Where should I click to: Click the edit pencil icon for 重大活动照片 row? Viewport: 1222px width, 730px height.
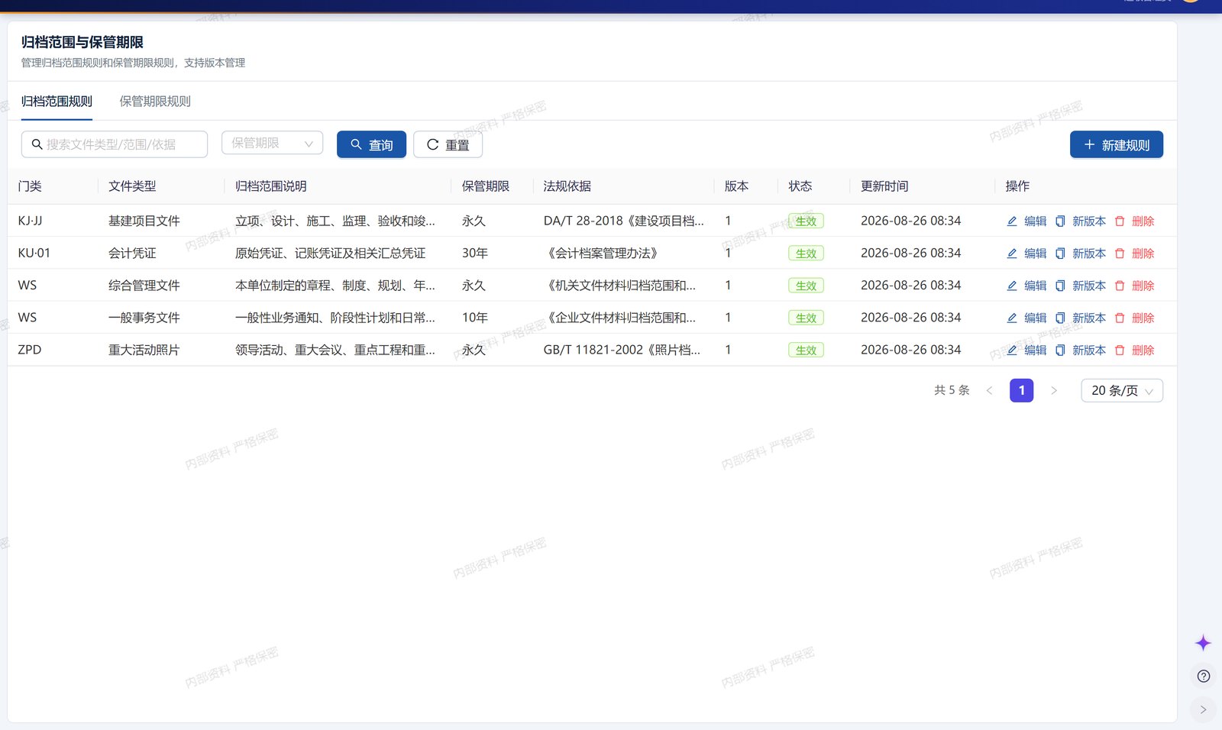point(1012,350)
